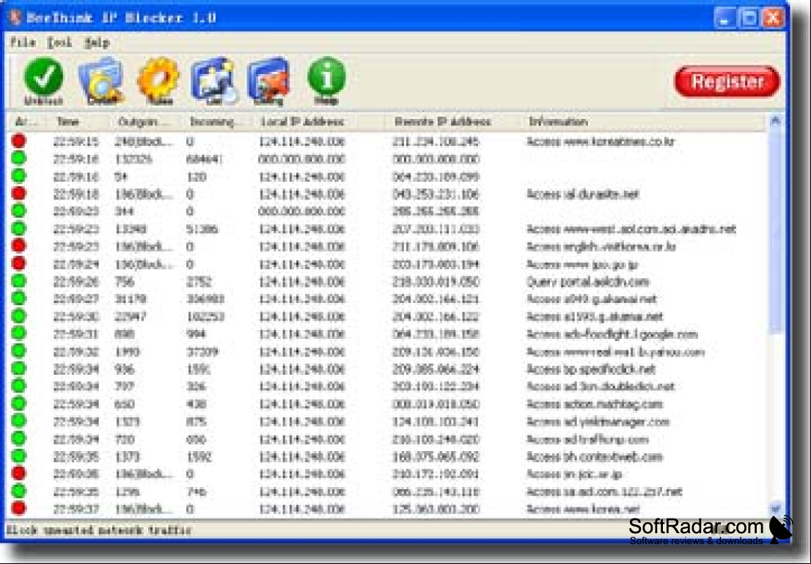
Task: Click the monitor with red arrow toolbar icon
Action: pos(269,80)
